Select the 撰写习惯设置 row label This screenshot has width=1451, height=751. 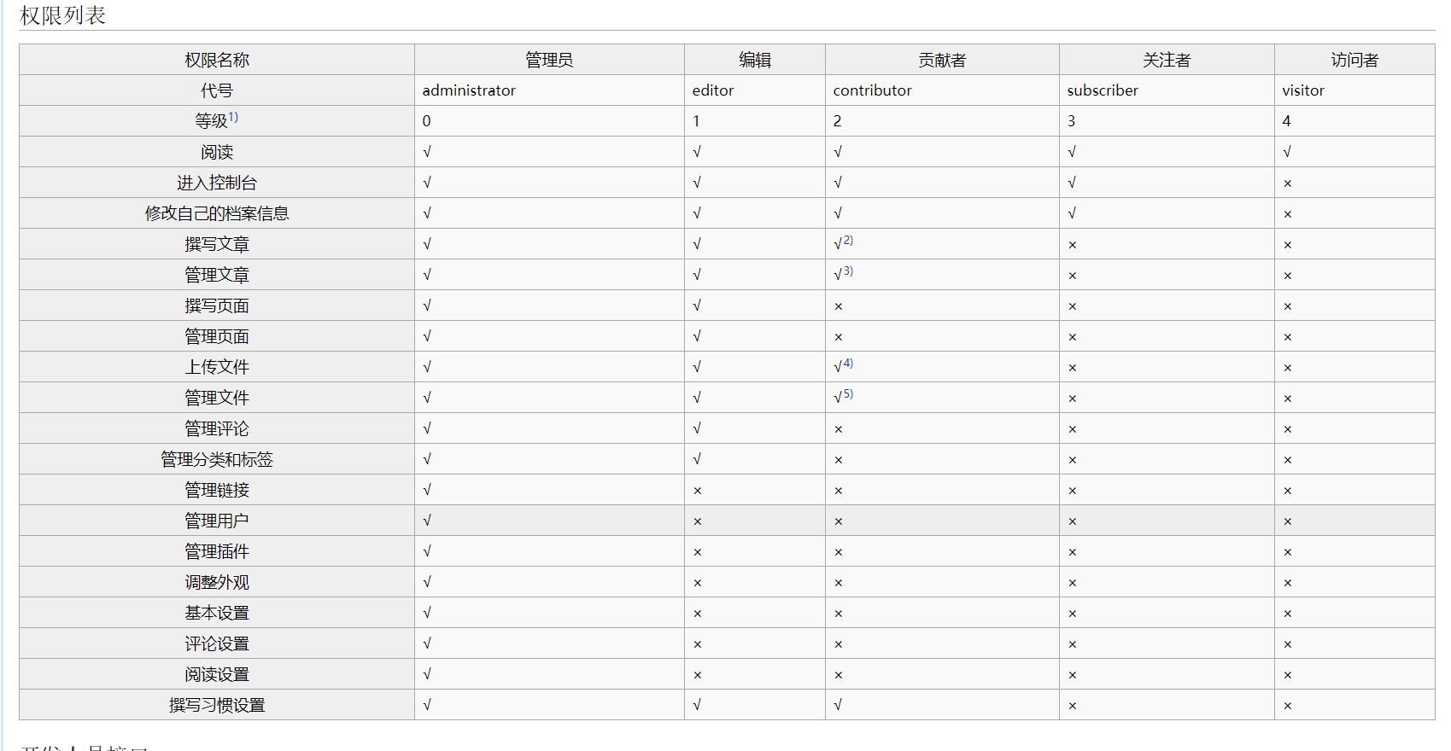click(217, 705)
